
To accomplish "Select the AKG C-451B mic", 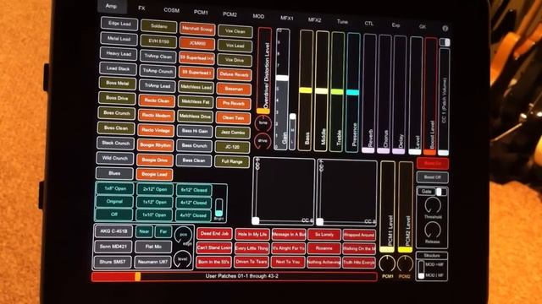I will tap(113, 231).
